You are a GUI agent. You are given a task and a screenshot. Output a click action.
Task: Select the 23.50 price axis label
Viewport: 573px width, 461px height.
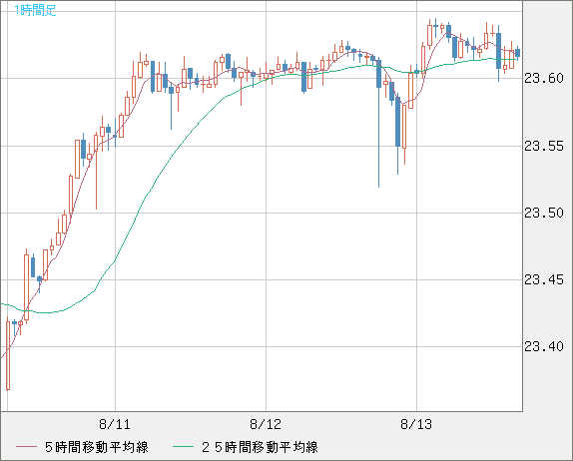[544, 213]
